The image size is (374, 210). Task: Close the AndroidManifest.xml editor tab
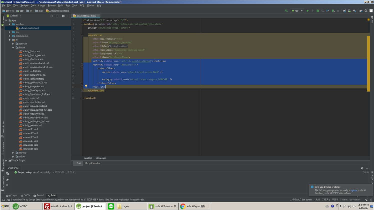tap(98, 16)
